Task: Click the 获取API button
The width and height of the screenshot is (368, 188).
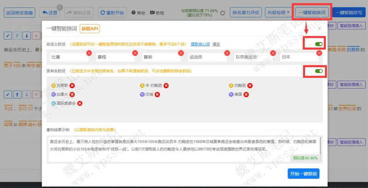Action: click(90, 29)
